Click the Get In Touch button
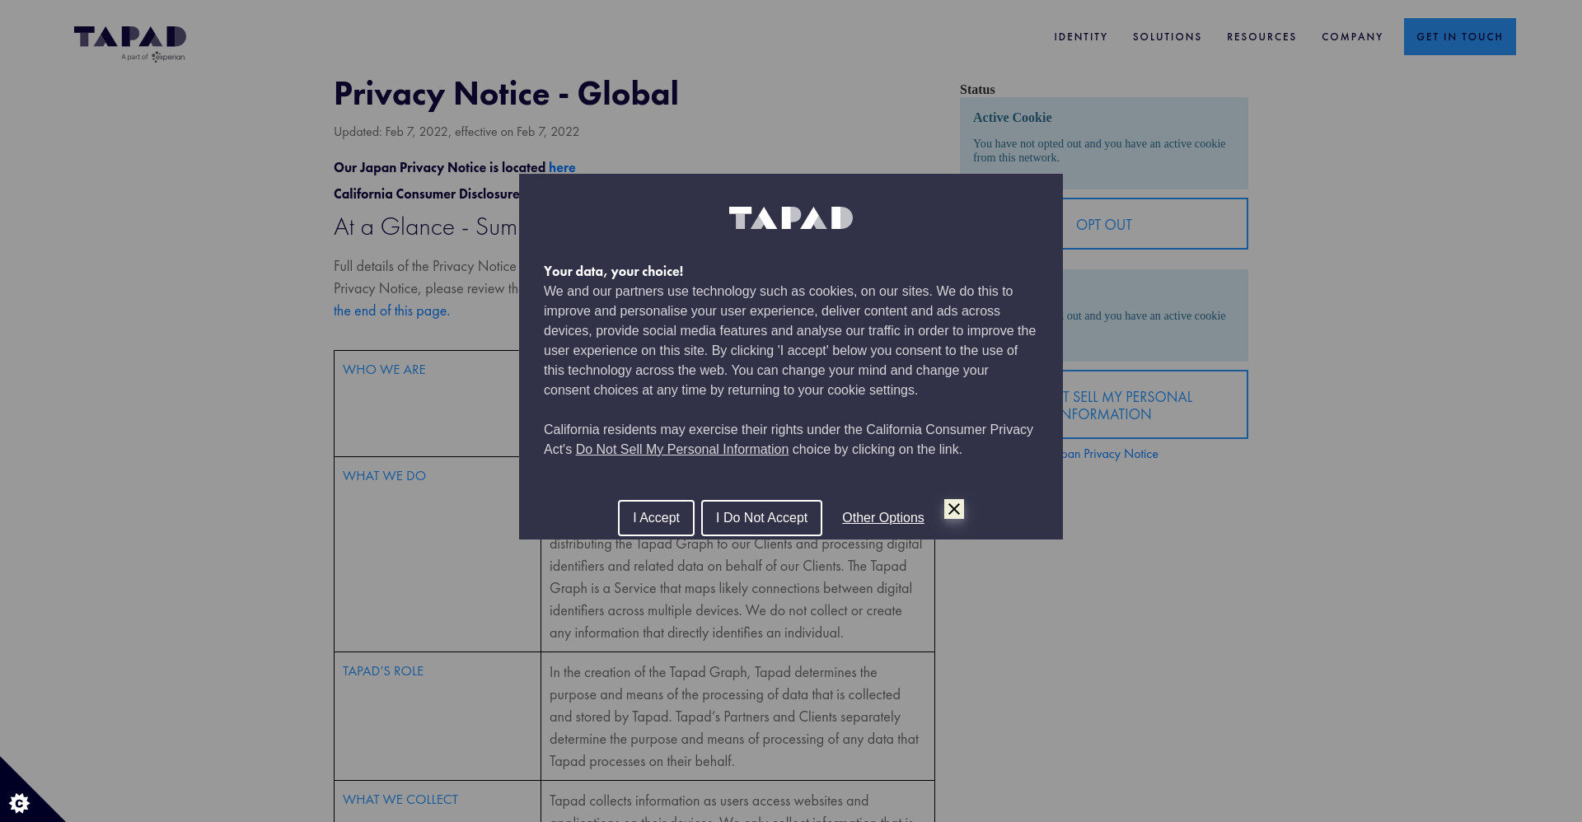Image resolution: width=1582 pixels, height=822 pixels. click(x=1459, y=37)
